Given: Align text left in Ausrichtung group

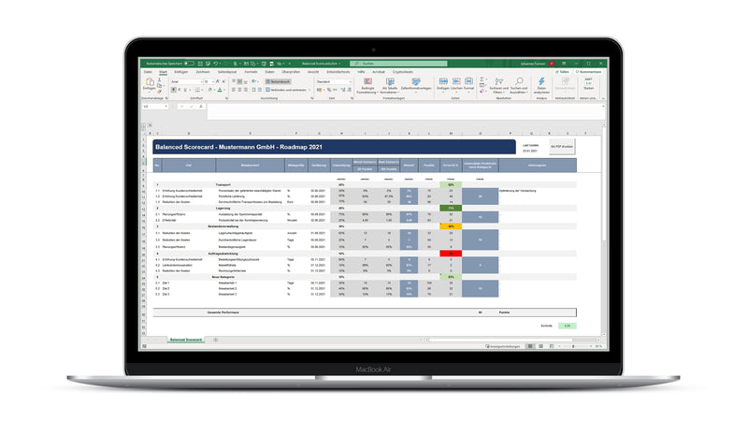Looking at the screenshot, I should (234, 90).
